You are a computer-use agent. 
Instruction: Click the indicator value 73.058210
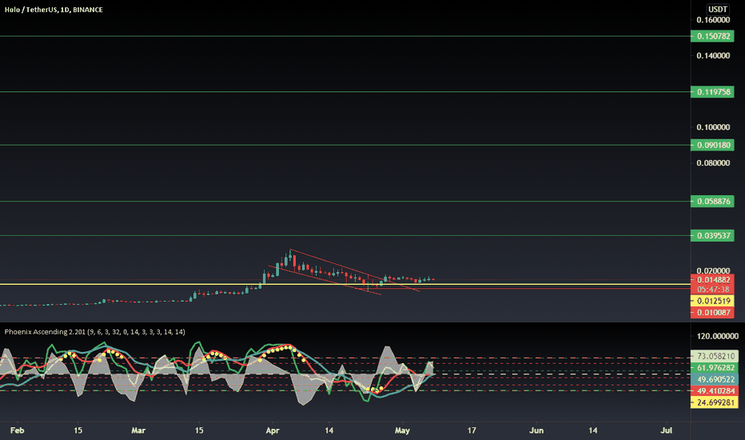pos(715,356)
